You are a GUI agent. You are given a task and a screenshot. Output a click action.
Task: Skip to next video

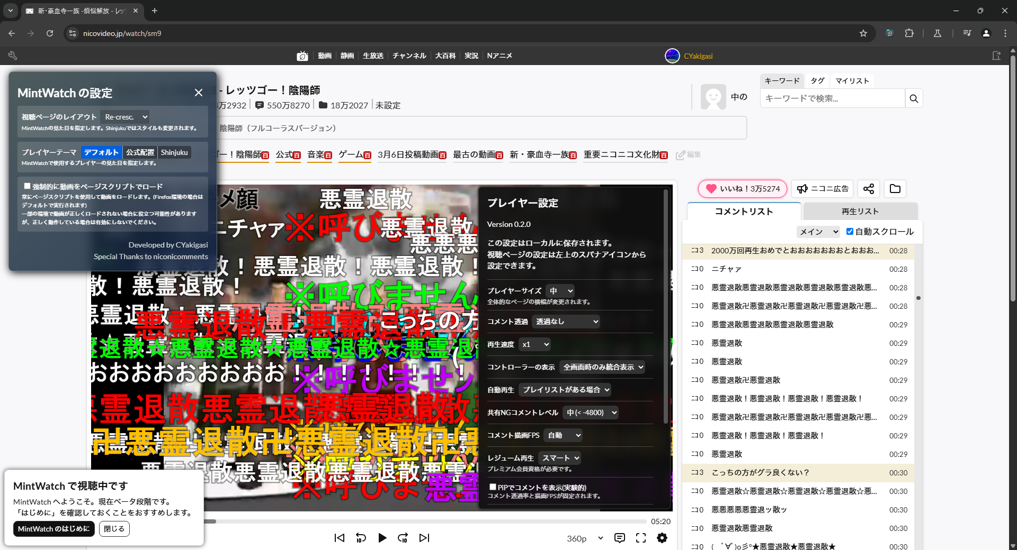pos(424,538)
